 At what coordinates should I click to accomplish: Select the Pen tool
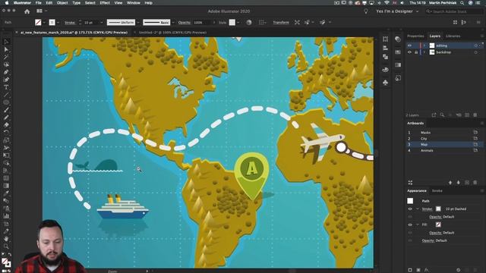click(6, 72)
